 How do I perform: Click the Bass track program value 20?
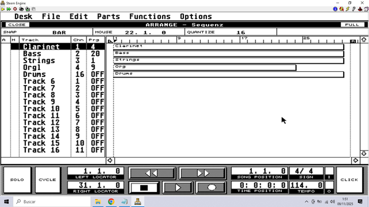pos(95,53)
